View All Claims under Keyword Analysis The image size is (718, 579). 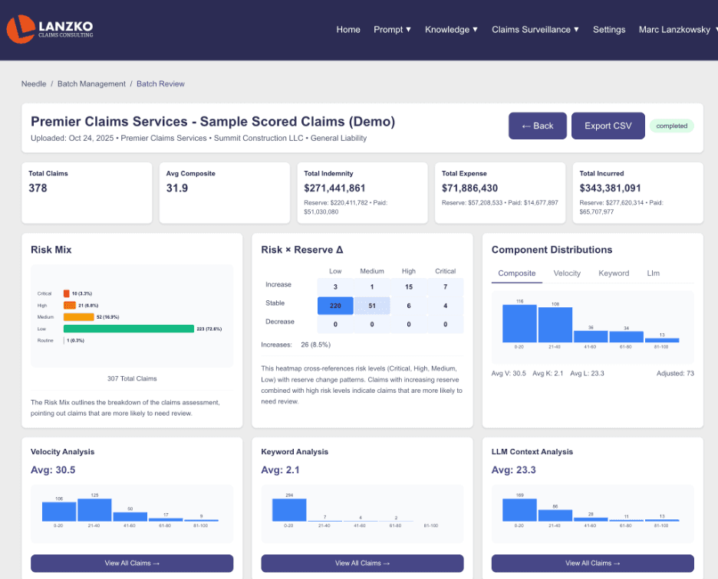(x=362, y=563)
